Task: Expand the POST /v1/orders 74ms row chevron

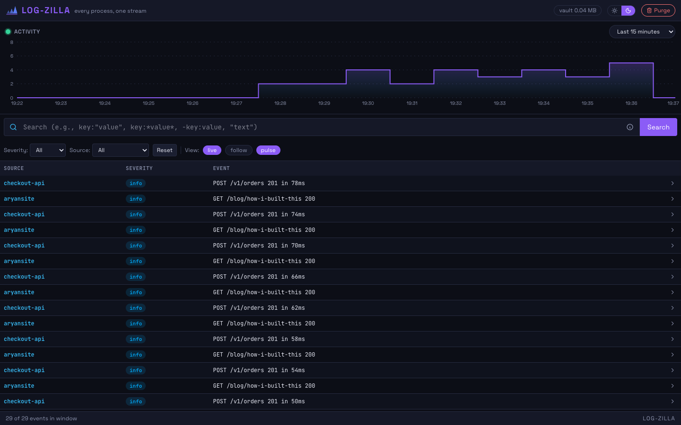Action: tap(672, 214)
